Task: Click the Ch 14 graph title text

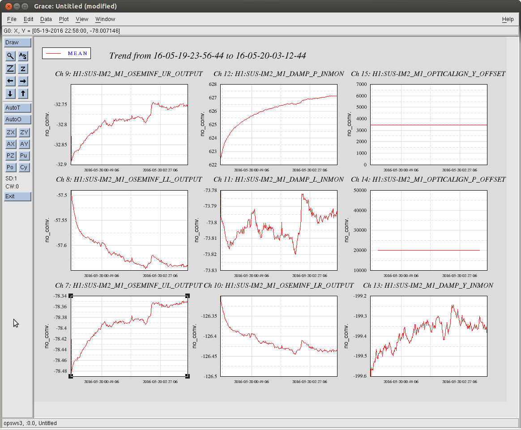Action: click(x=428, y=179)
